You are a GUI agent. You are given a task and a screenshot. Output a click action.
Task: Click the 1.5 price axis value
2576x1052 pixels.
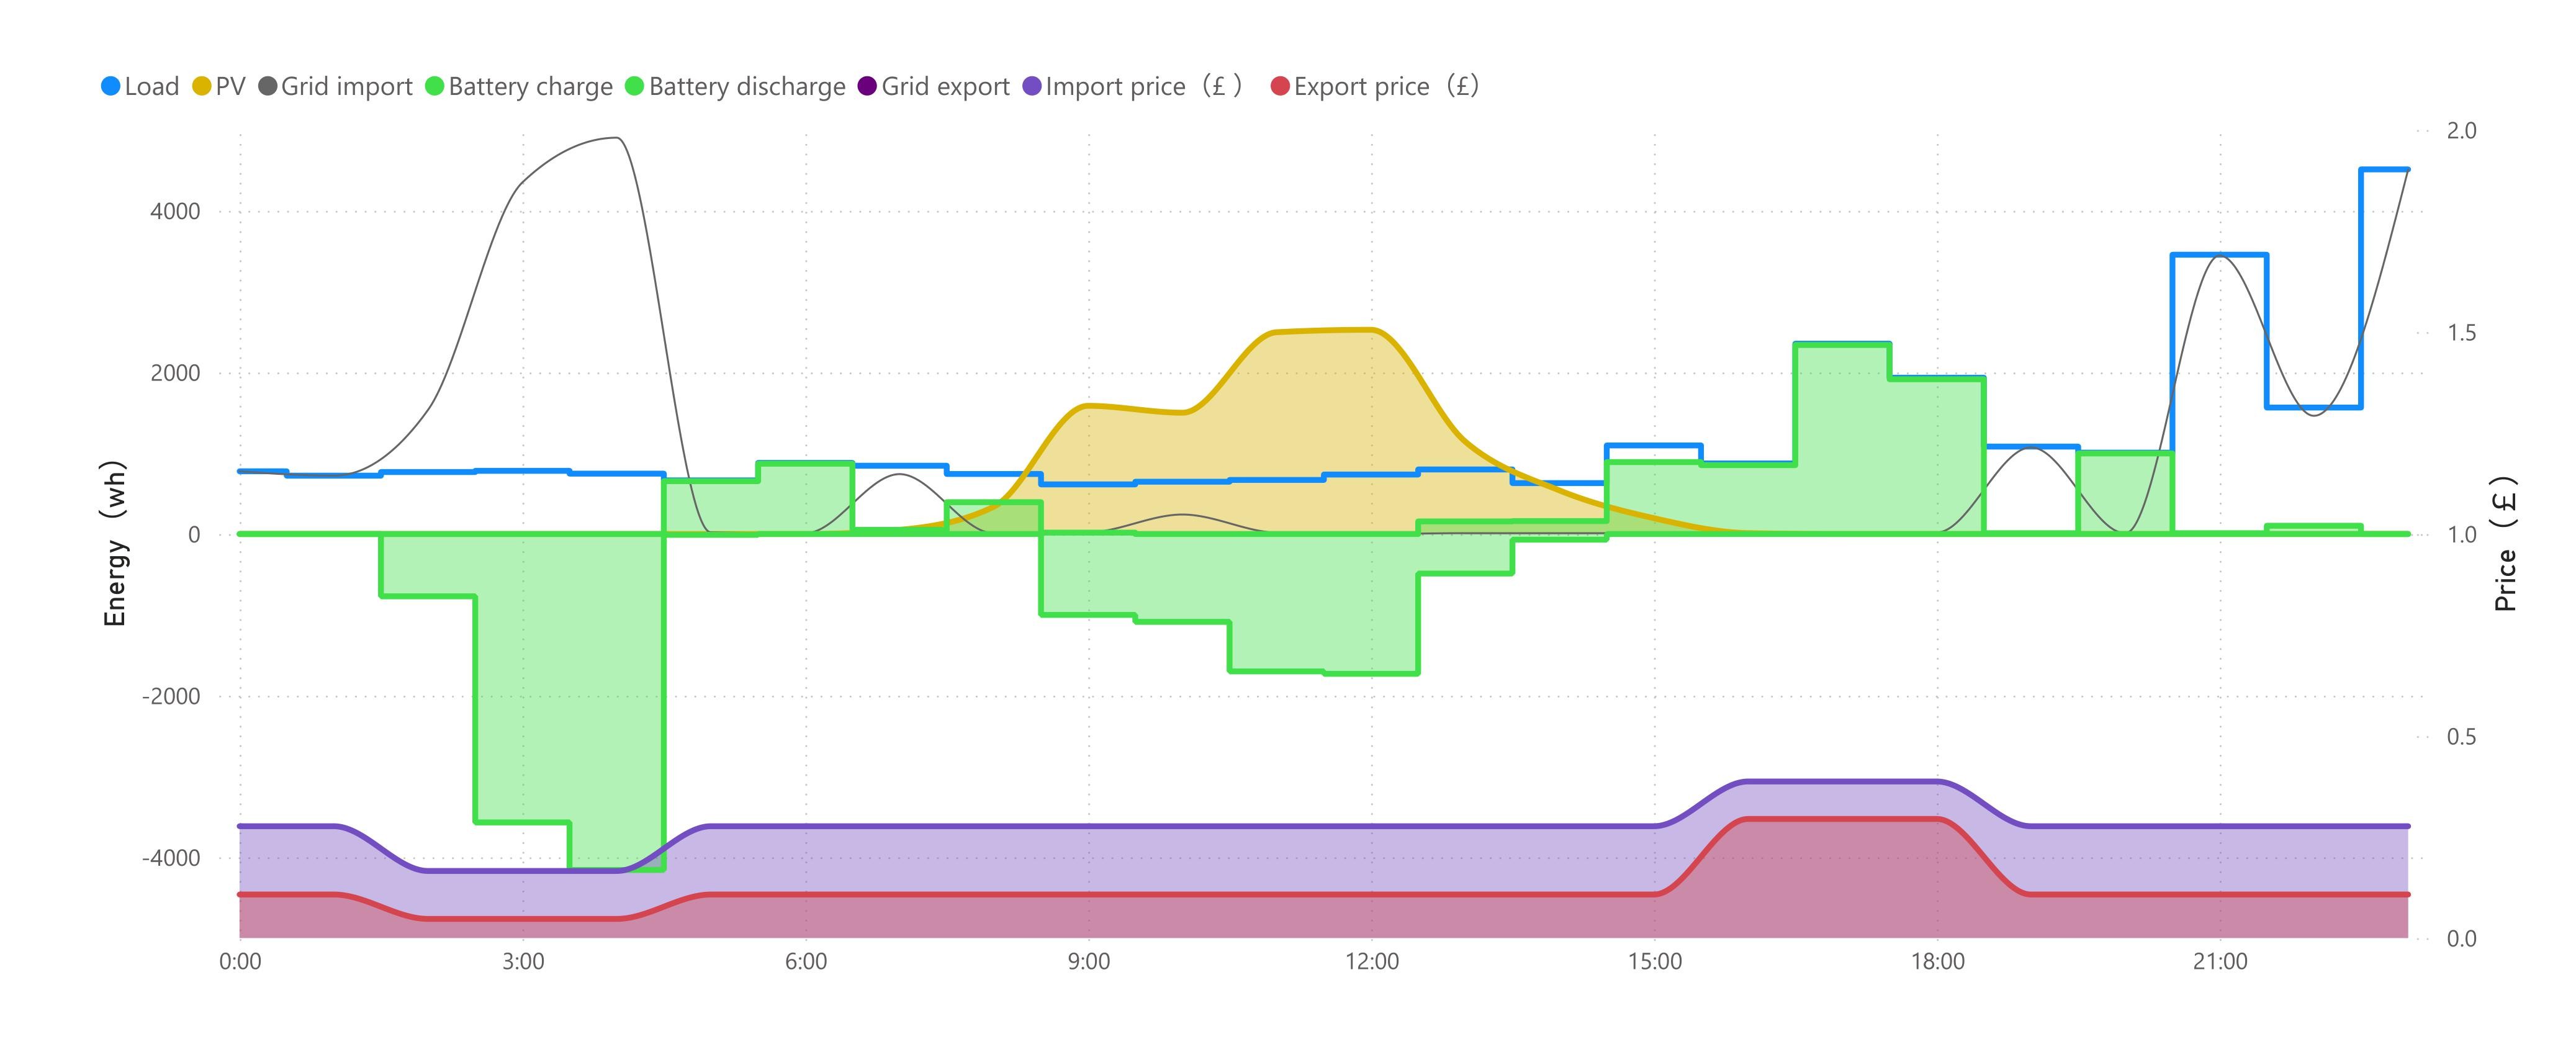2462,333
